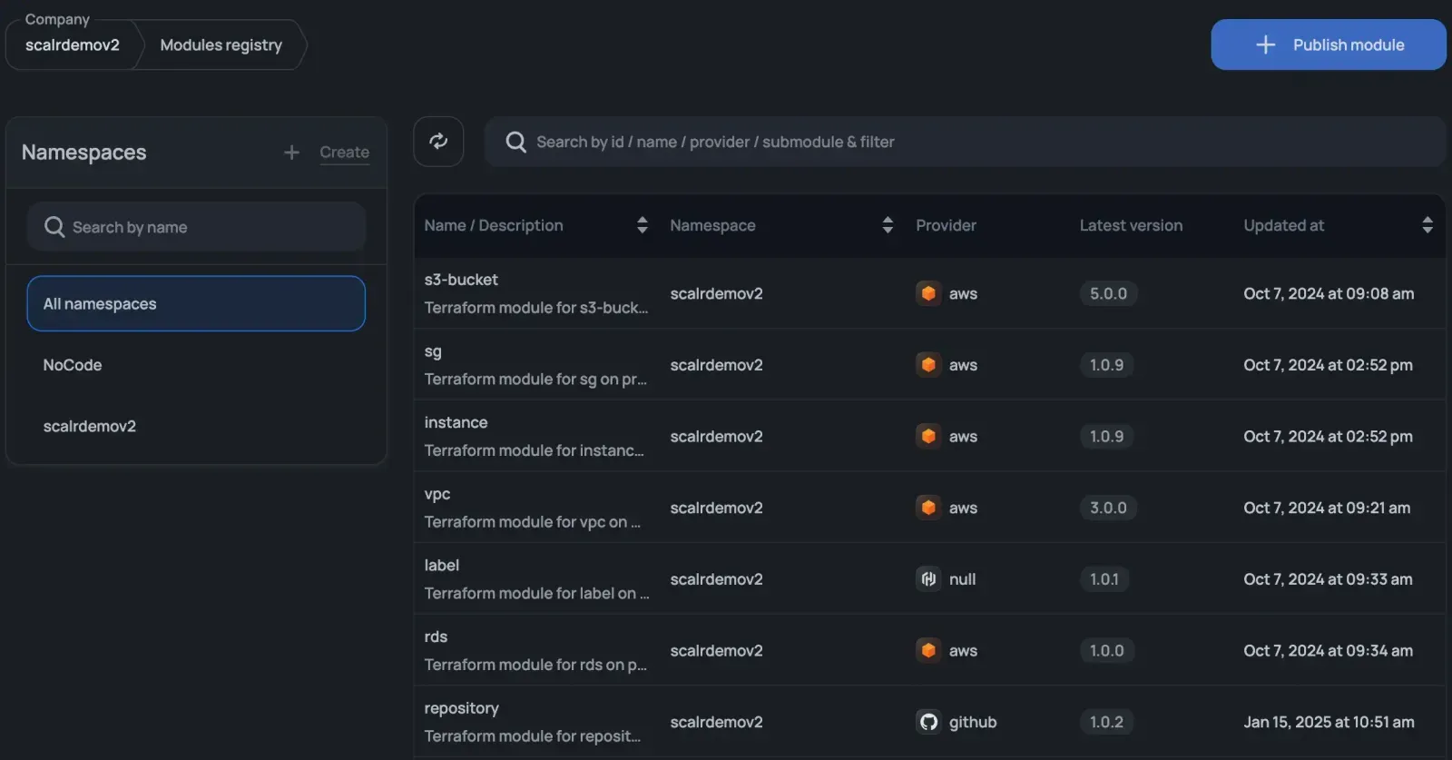
Task: Click the AWS provider icon for s3-bucket
Action: point(927,293)
